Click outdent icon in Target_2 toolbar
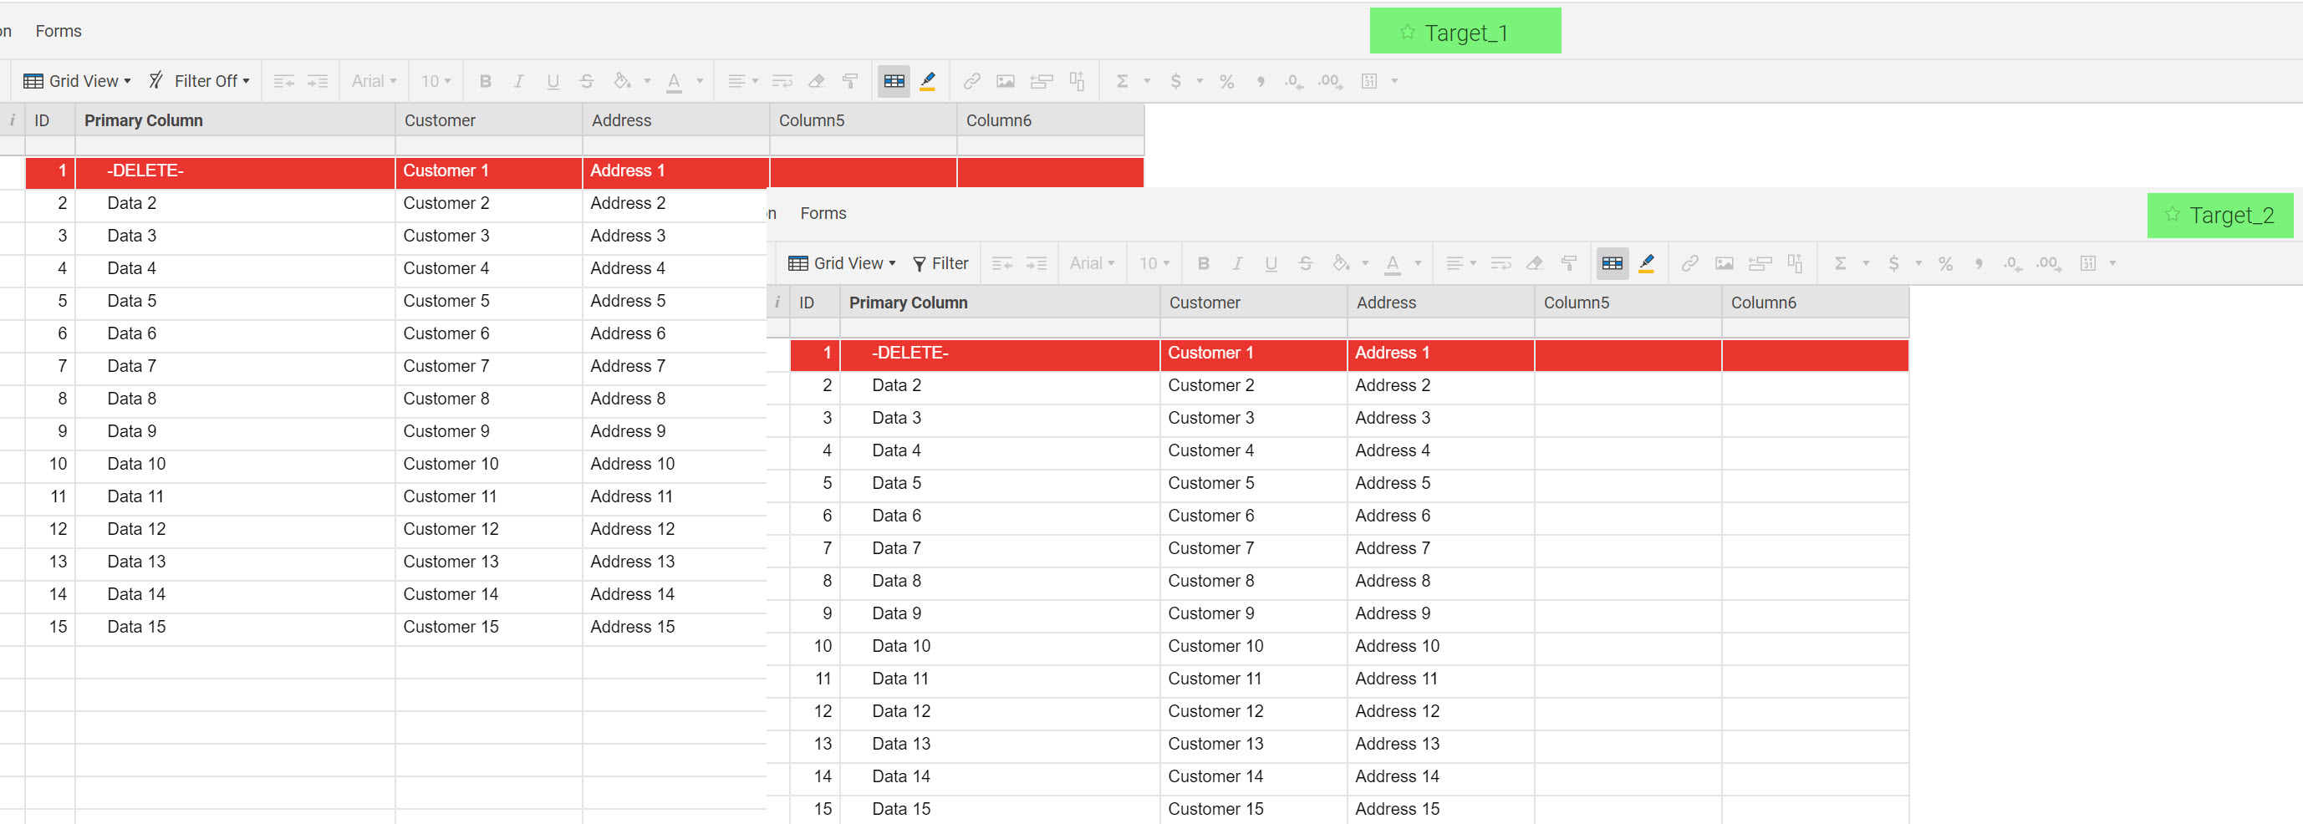Image resolution: width=2303 pixels, height=824 pixels. 1002,263
